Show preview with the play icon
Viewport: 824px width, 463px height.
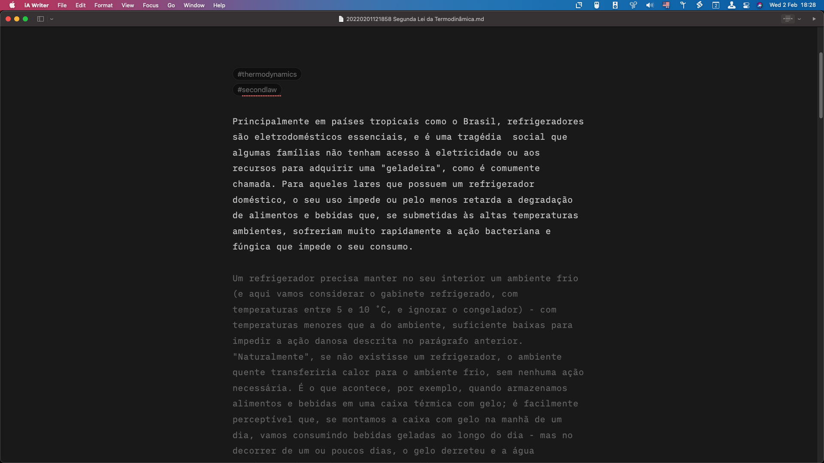[814, 19]
